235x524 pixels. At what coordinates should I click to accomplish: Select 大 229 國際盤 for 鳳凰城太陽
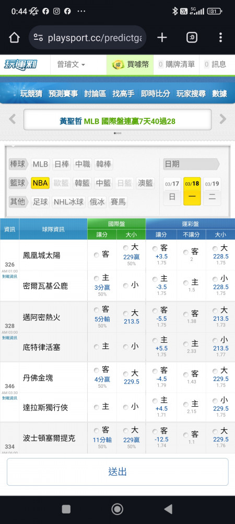pos(125,248)
